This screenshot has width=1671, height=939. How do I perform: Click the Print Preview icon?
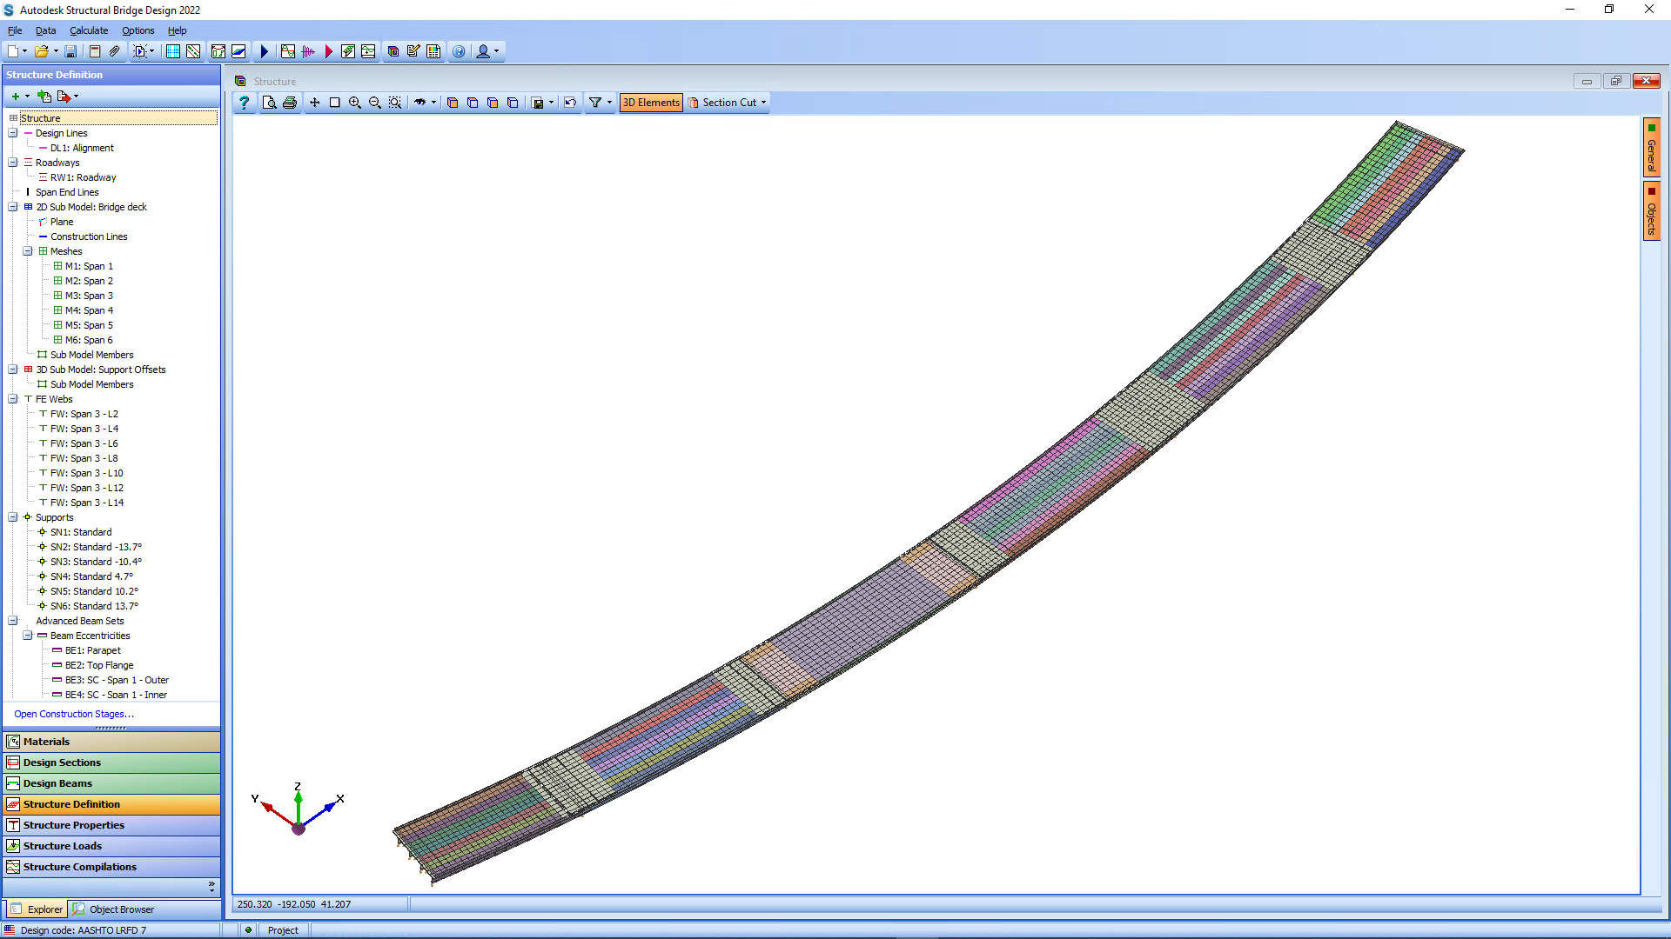click(x=270, y=103)
